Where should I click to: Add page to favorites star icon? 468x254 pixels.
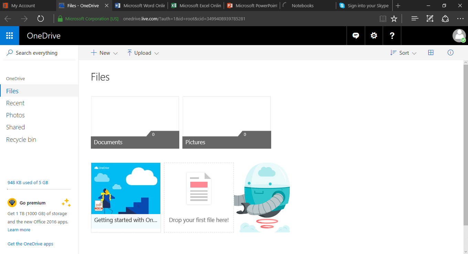coord(394,19)
